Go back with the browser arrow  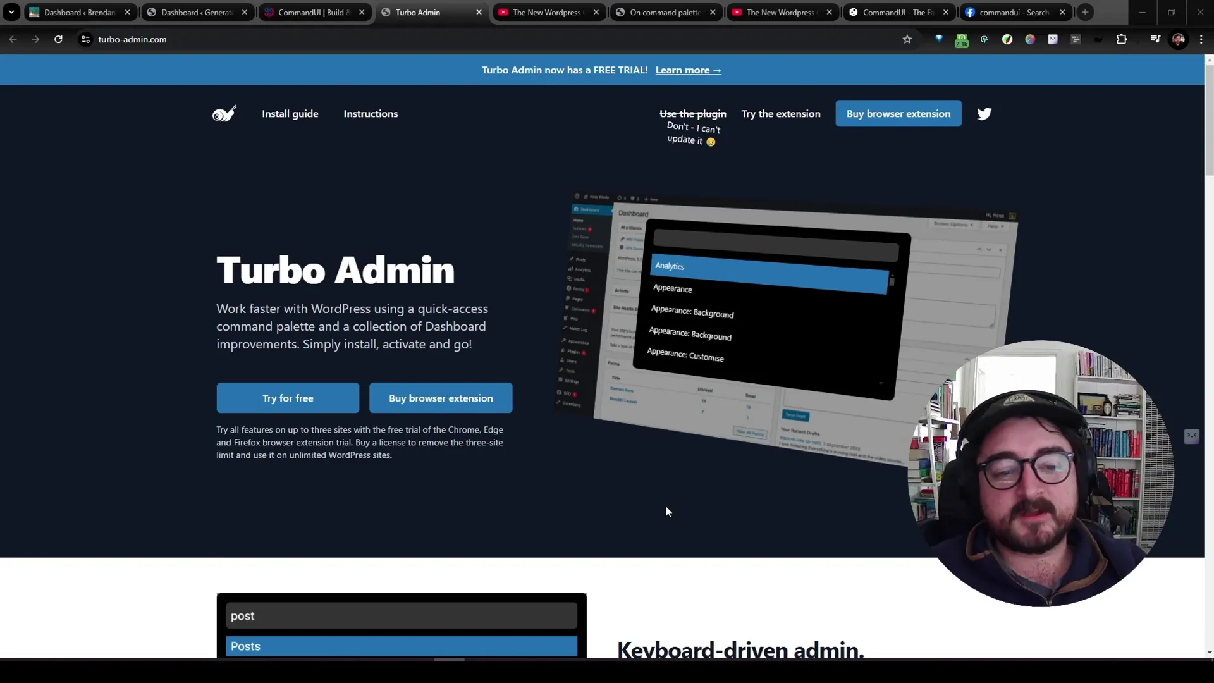13,39
